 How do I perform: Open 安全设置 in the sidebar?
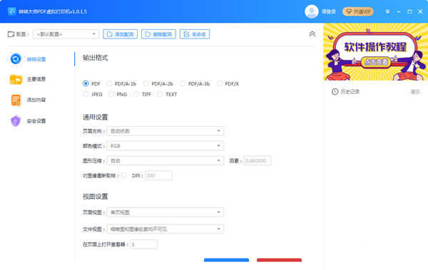28,121
